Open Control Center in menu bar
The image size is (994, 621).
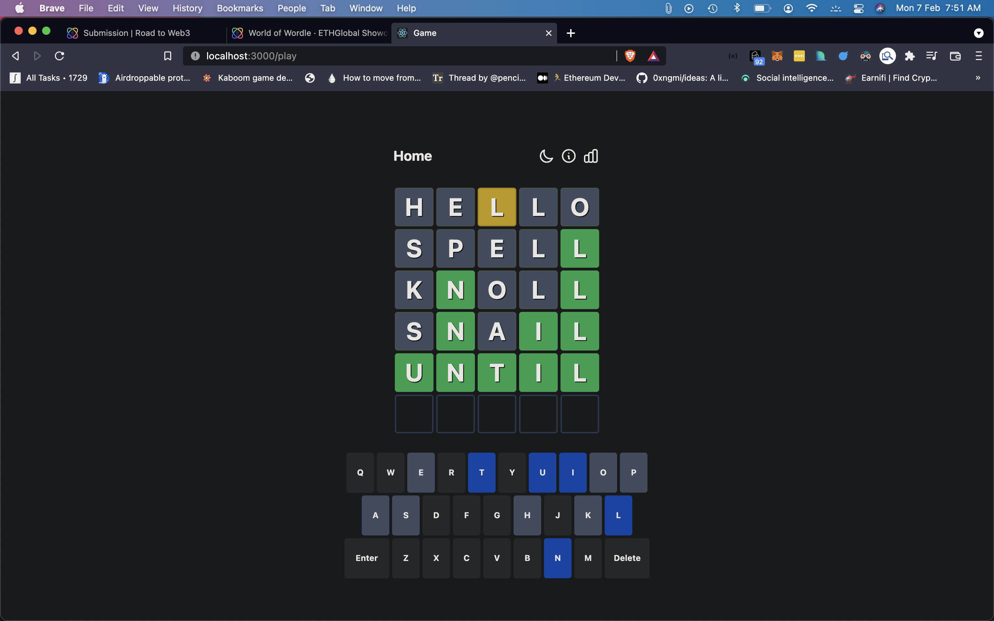(x=858, y=8)
